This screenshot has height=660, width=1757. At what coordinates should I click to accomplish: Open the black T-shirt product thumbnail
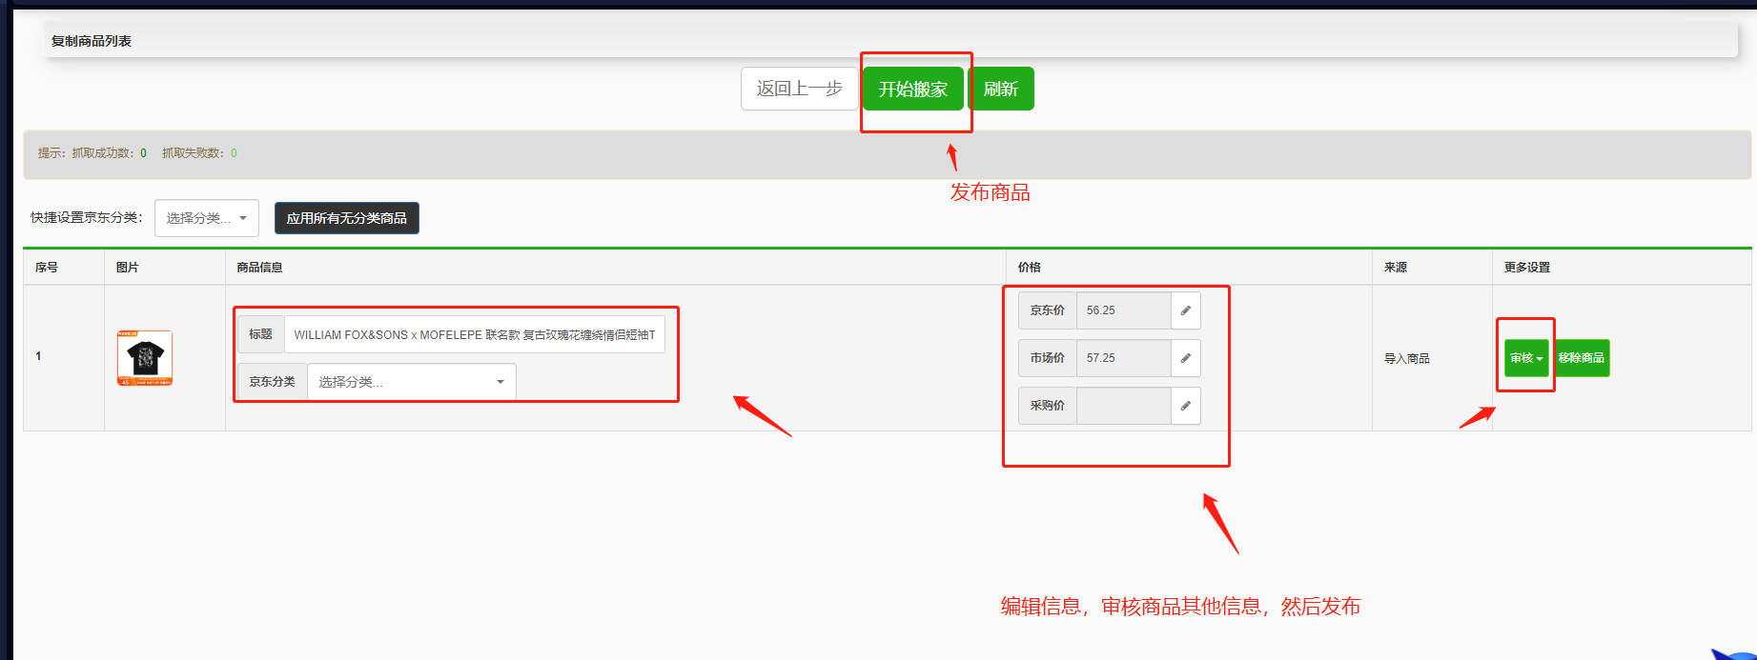[145, 358]
